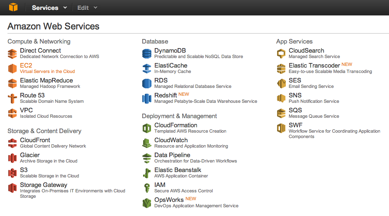Image resolution: width=389 pixels, height=216 pixels.
Task: Expand the Services dropdown menu
Action: (x=49, y=7)
